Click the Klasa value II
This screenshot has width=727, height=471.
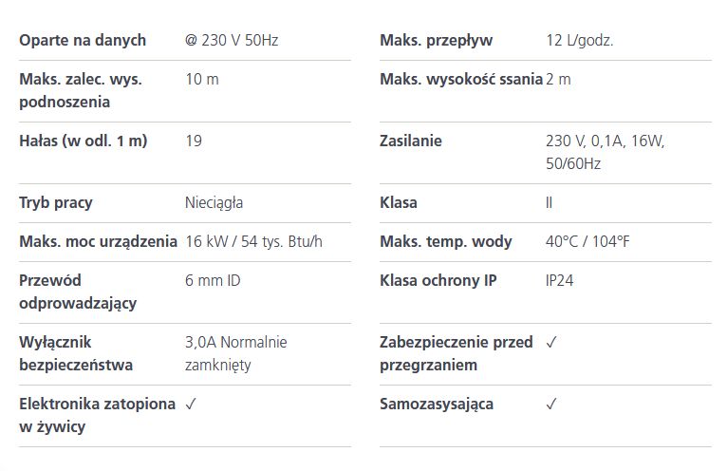pos(549,203)
